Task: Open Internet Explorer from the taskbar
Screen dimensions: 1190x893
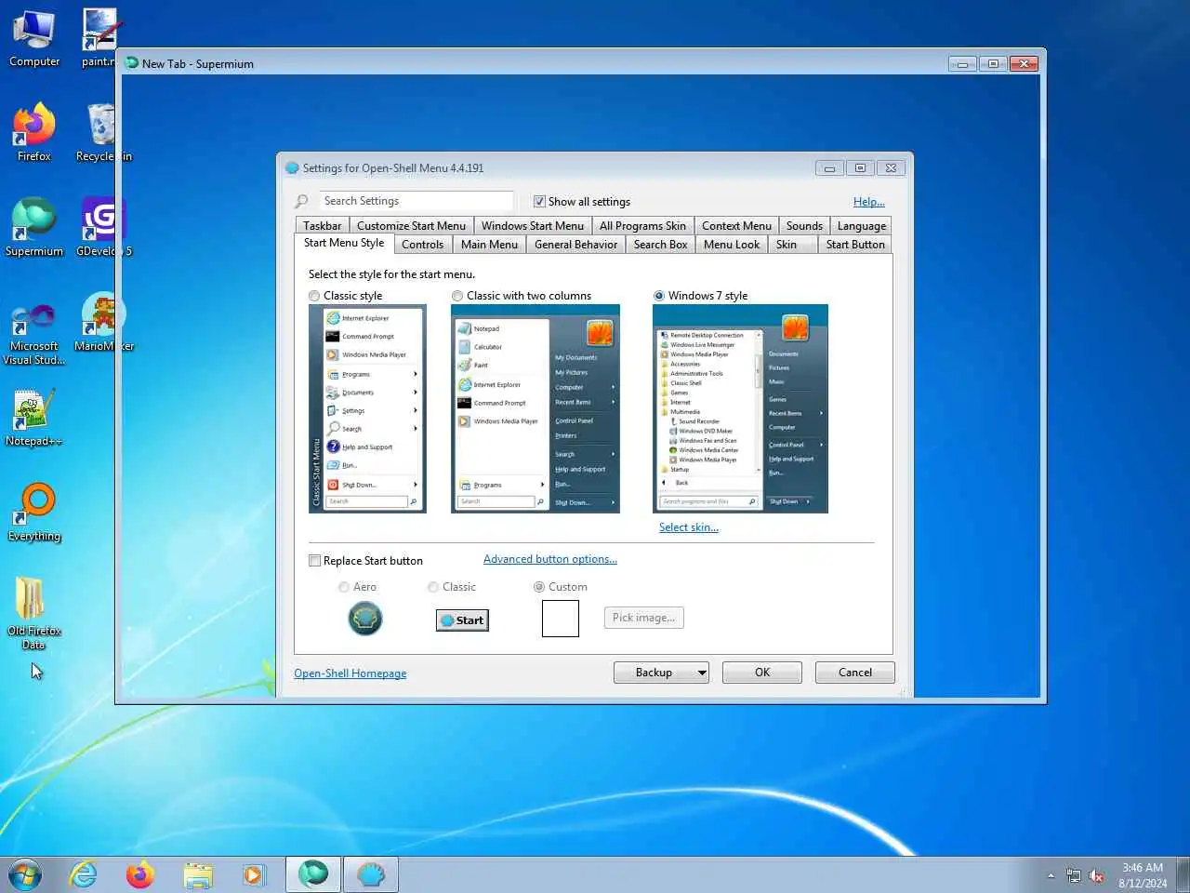Action: point(84,875)
